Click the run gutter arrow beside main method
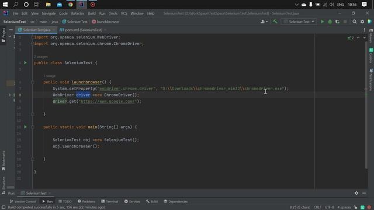Image resolution: width=374 pixels, height=210 pixels. [25, 127]
